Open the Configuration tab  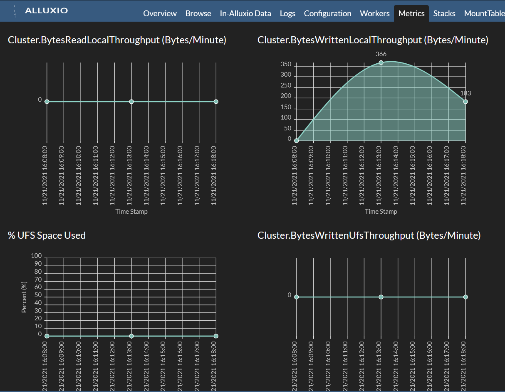click(327, 13)
